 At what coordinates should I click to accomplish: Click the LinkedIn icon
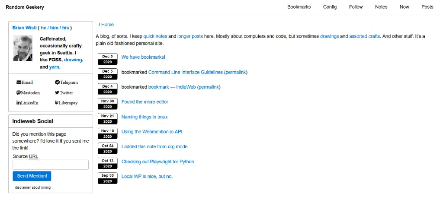[19, 103]
